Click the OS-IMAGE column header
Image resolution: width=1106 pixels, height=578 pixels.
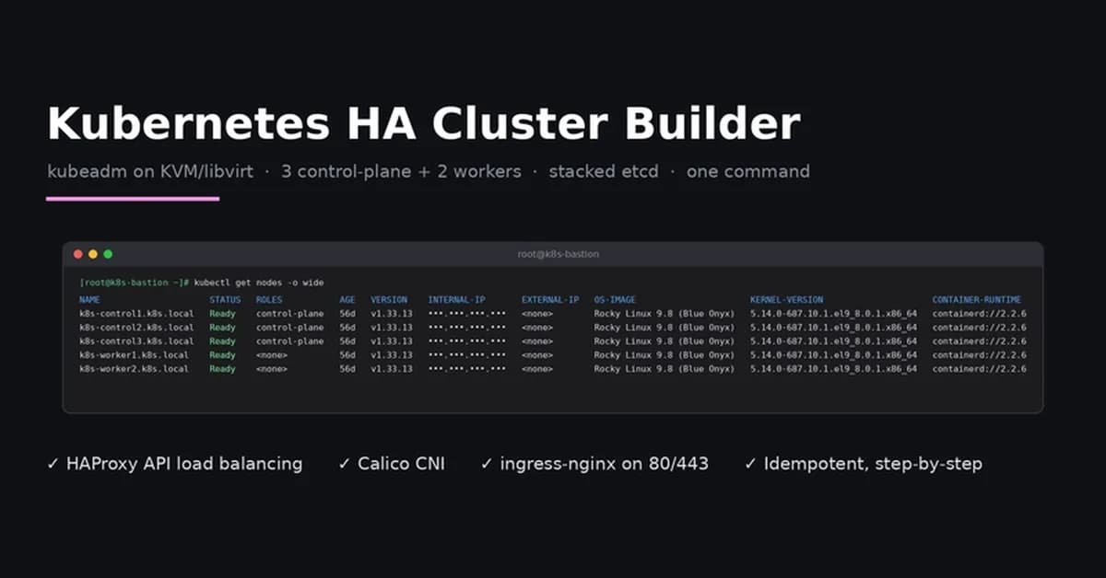tap(615, 300)
